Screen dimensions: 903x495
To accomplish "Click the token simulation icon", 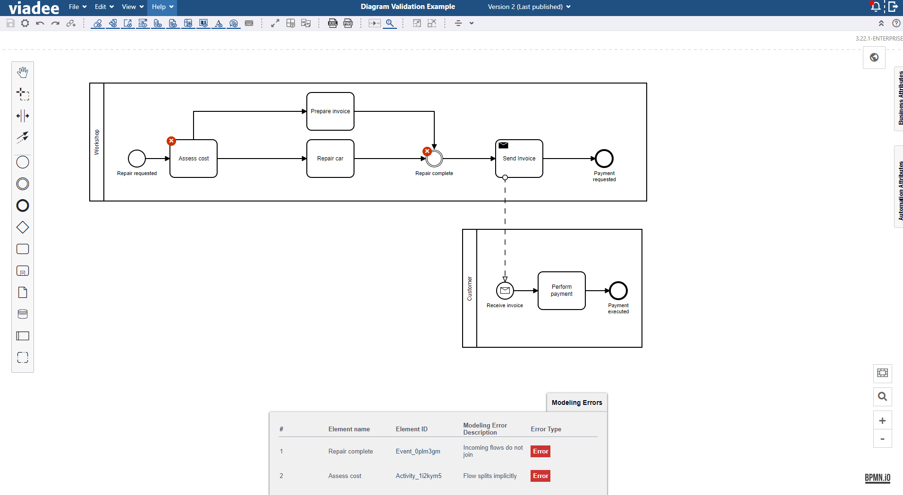I will [375, 23].
